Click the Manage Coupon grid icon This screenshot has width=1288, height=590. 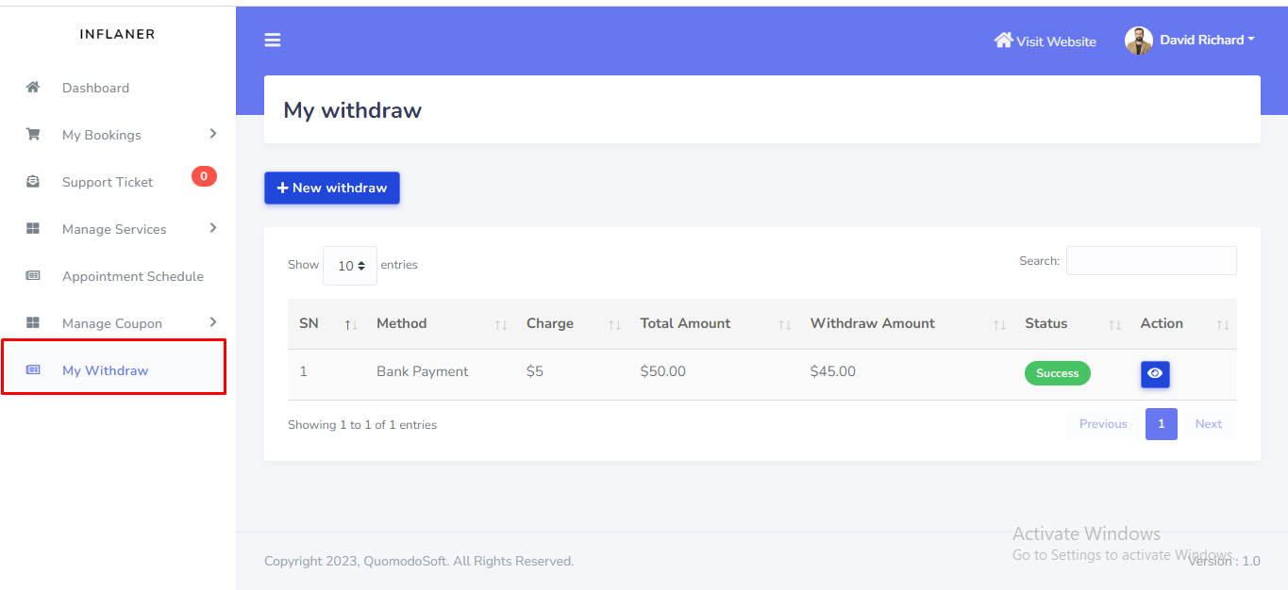pyautogui.click(x=33, y=323)
